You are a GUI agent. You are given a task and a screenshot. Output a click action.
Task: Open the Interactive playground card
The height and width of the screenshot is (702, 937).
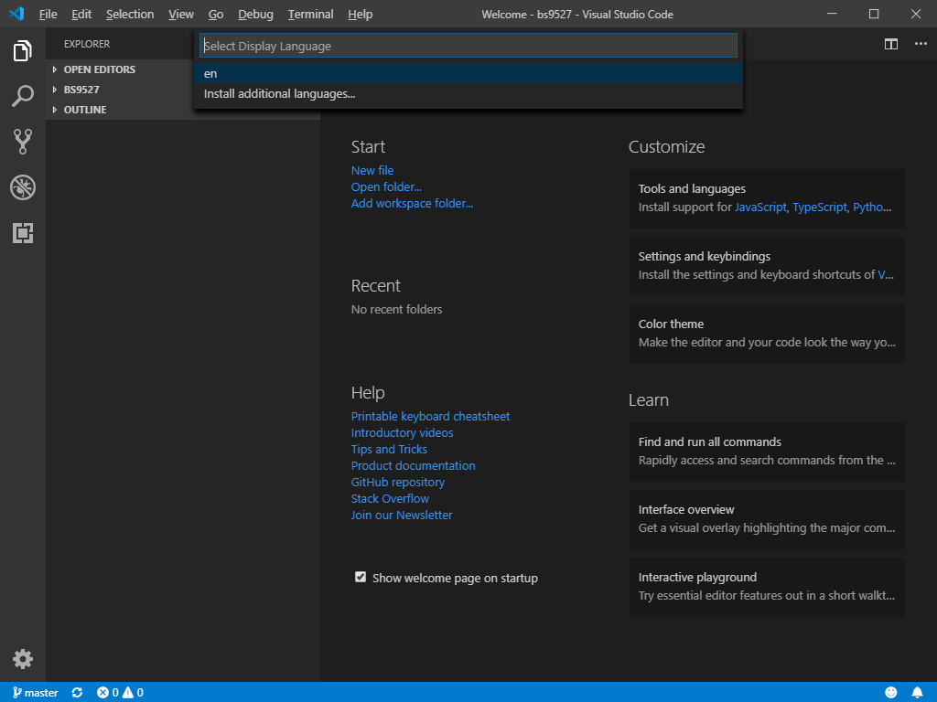coord(767,587)
